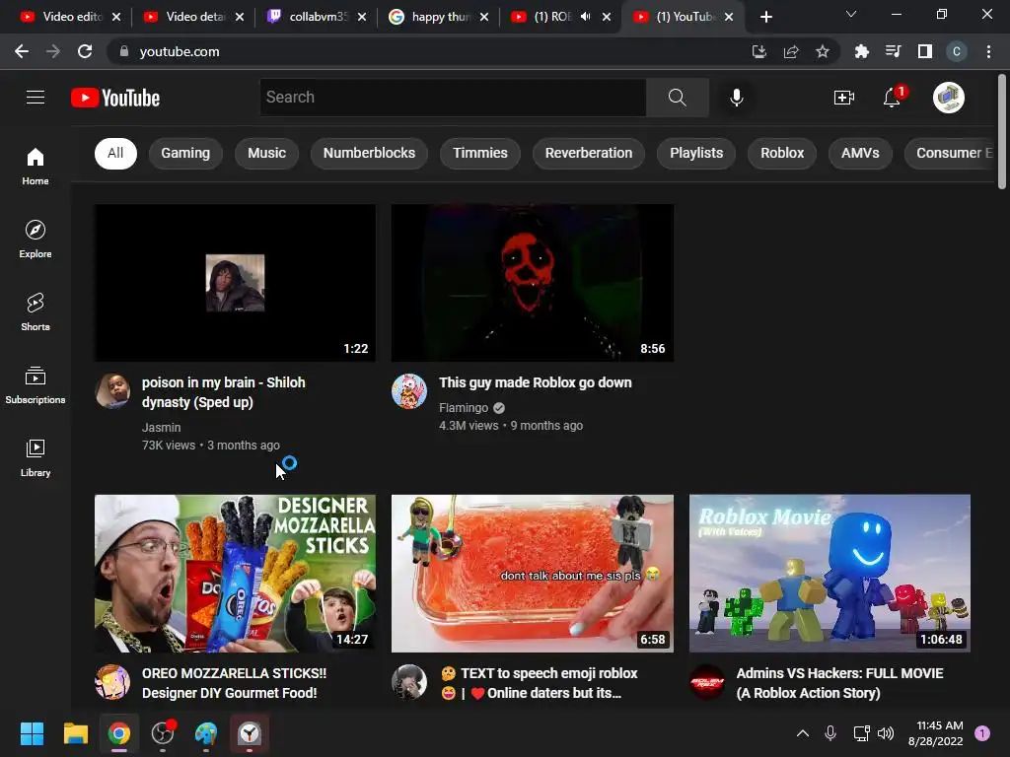
Task: Select the Gaming filter chip
Action: [x=185, y=153]
